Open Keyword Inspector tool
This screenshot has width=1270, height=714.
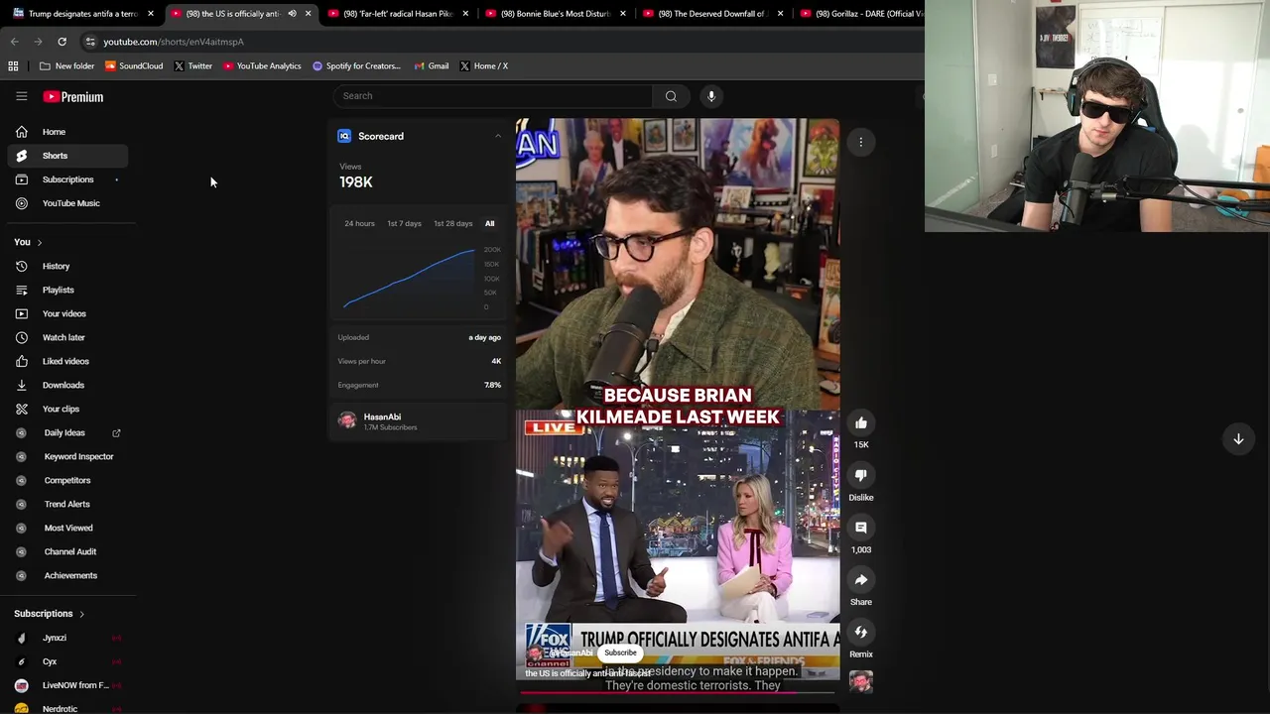(x=67, y=456)
